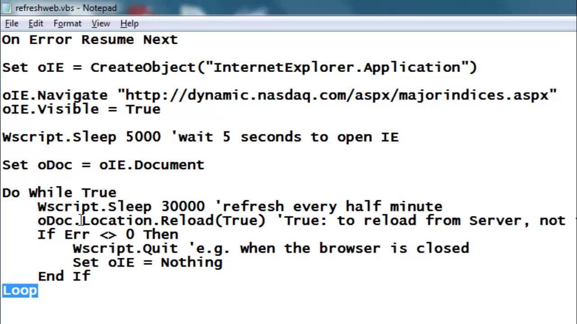Open the File menu
Viewport: 577px width, 324px height.
tap(12, 23)
